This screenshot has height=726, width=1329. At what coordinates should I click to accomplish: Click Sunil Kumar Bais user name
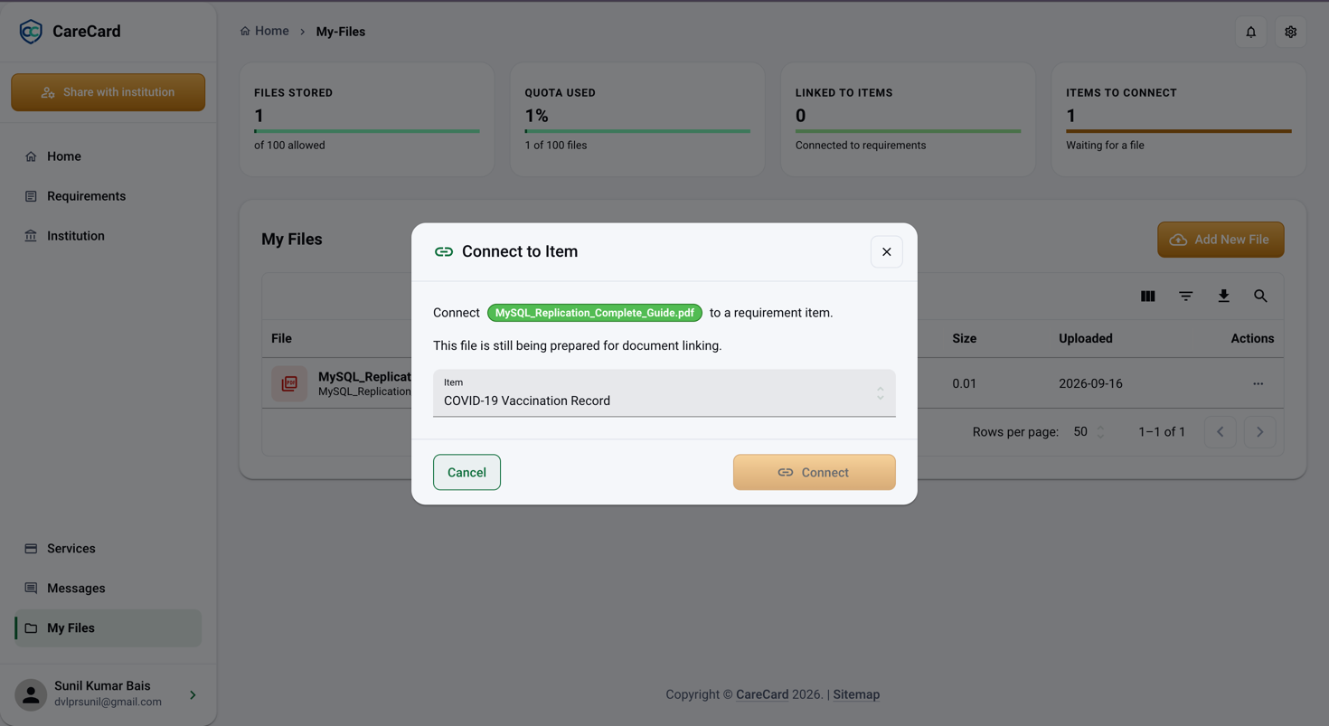102,686
